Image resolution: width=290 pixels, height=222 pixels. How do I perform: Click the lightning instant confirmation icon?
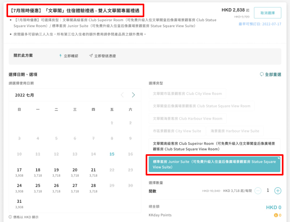tap(60, 56)
